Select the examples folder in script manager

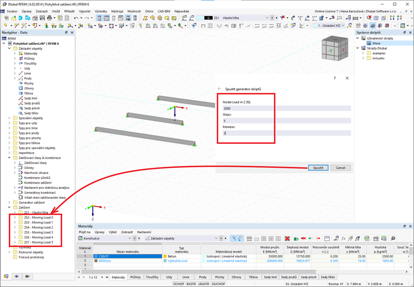tap(379, 53)
